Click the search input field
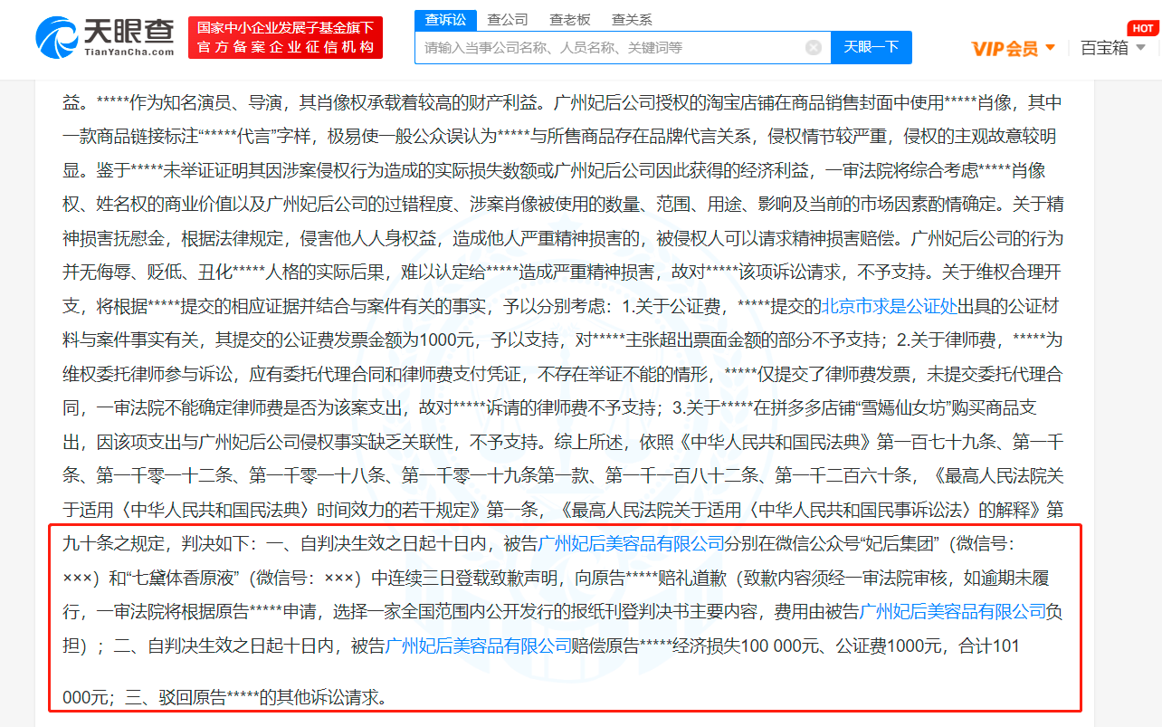 point(615,47)
